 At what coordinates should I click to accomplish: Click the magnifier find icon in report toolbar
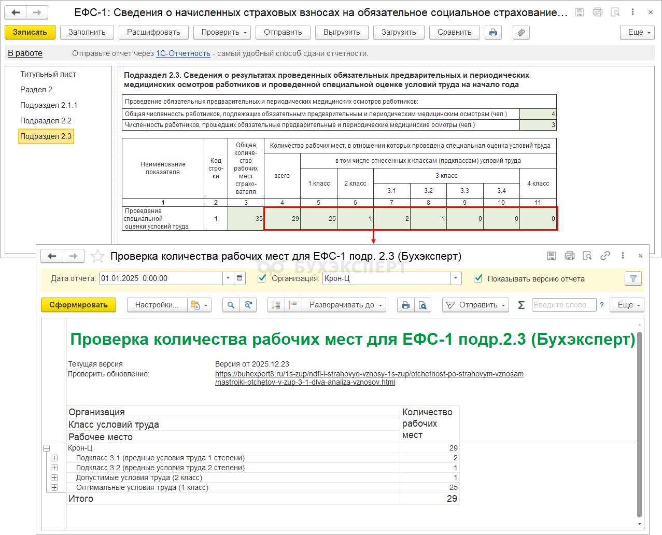point(231,305)
